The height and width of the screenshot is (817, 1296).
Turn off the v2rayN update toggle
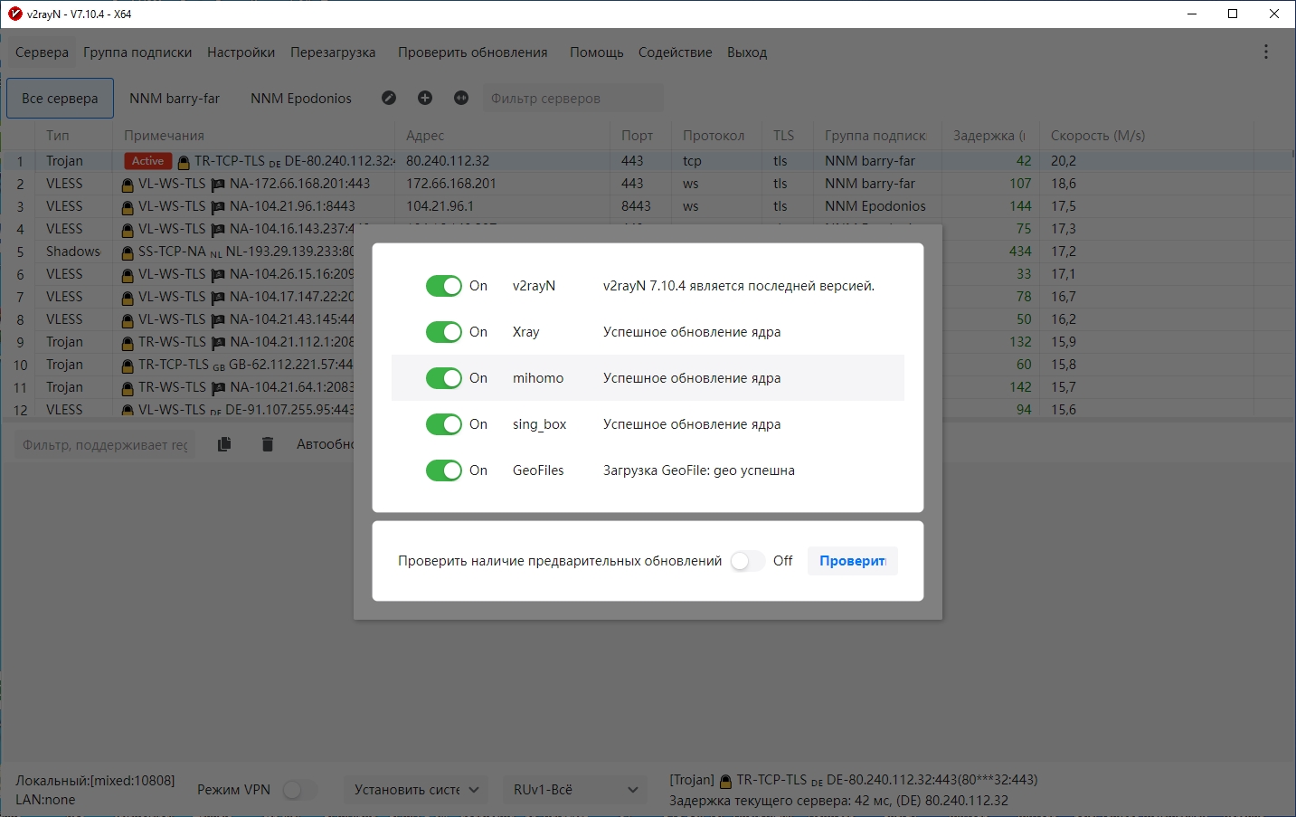(444, 286)
